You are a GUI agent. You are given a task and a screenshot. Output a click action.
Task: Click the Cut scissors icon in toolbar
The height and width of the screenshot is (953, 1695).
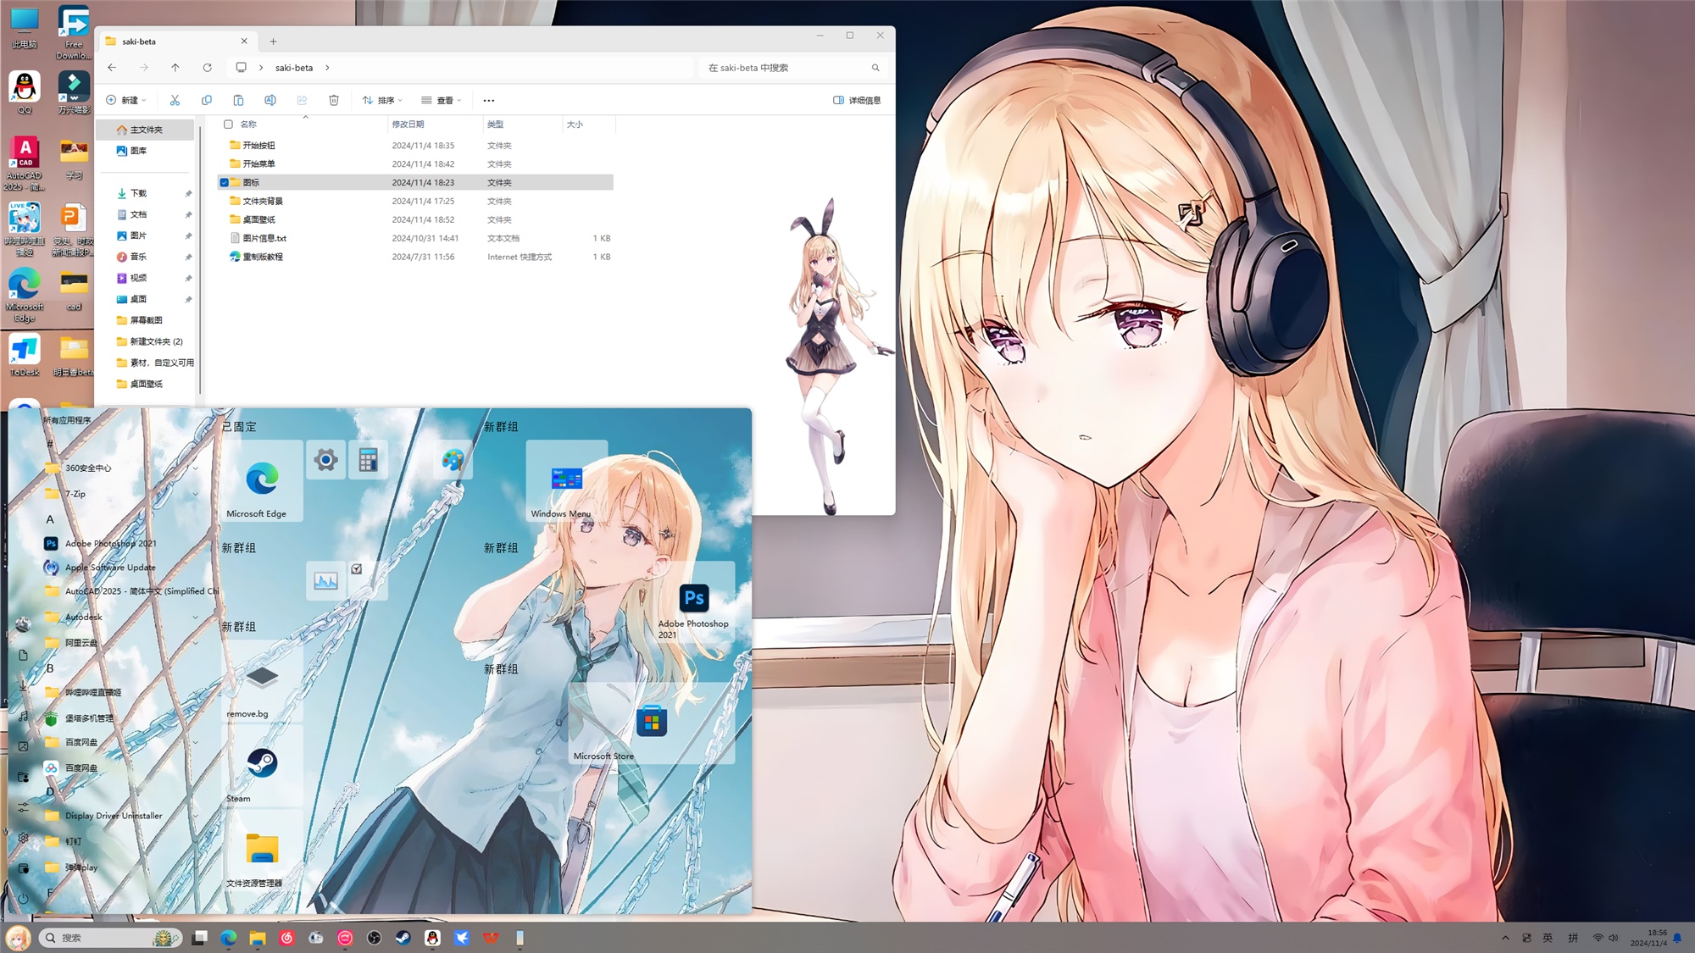point(175,100)
